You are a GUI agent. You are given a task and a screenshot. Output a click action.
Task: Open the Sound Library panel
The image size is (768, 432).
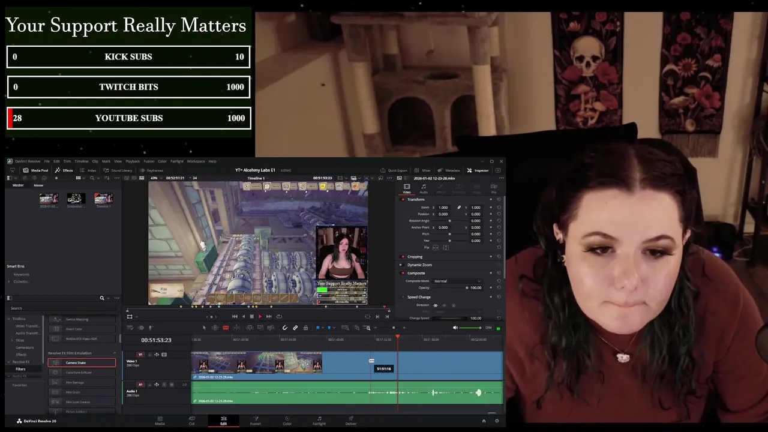click(x=118, y=170)
